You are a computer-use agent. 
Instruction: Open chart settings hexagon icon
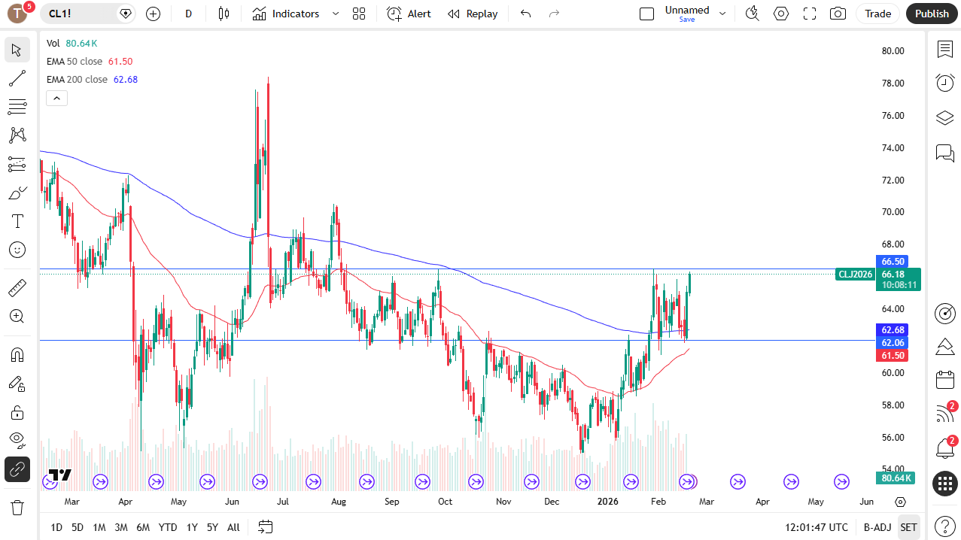coord(781,14)
